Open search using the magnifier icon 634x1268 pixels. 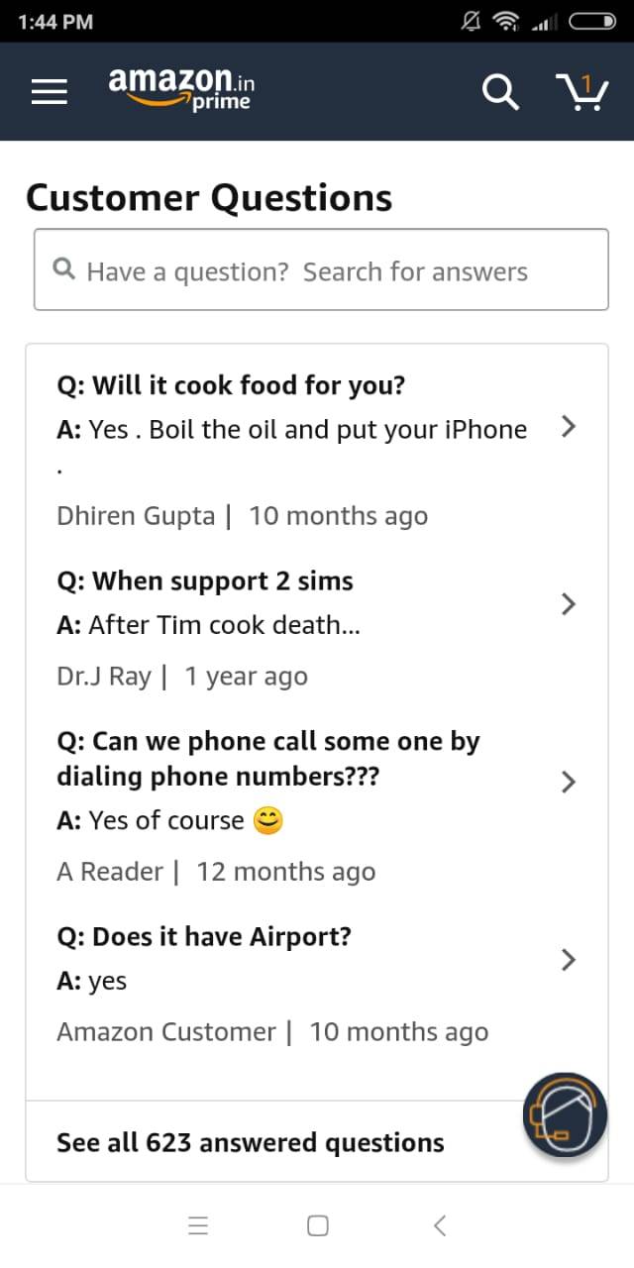[500, 92]
